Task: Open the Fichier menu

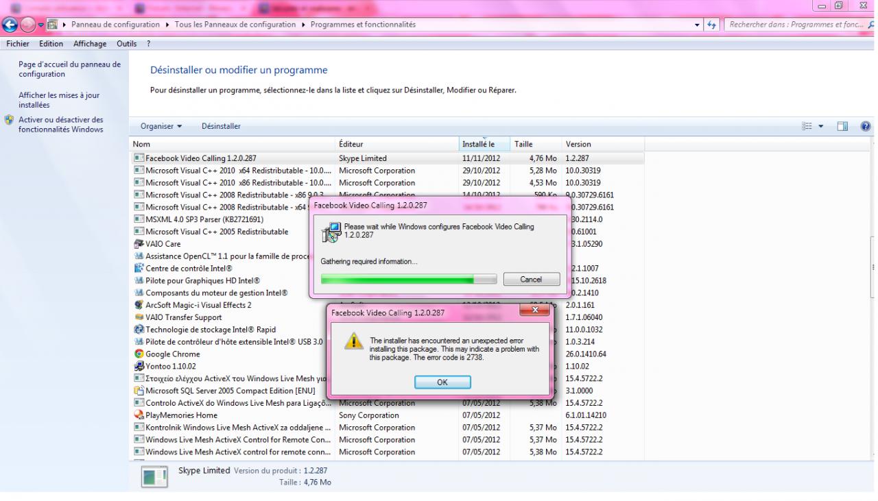Action: (x=17, y=44)
